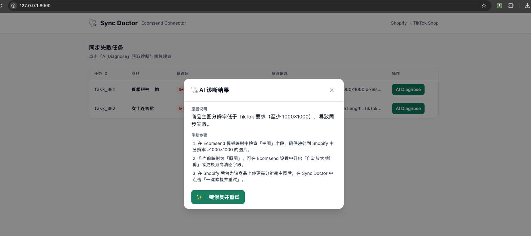531x236 pixels.
Task: Click the sparkle icon on the retry button
Action: [x=199, y=197]
